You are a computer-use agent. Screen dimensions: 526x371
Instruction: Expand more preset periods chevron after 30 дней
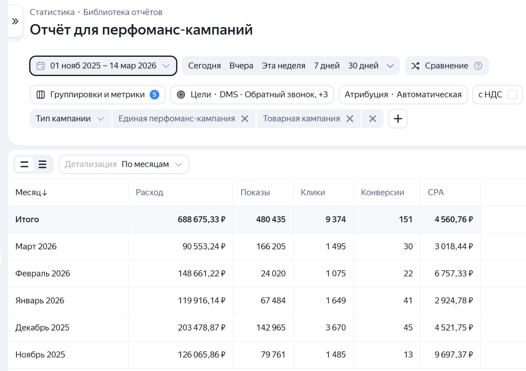pos(390,66)
